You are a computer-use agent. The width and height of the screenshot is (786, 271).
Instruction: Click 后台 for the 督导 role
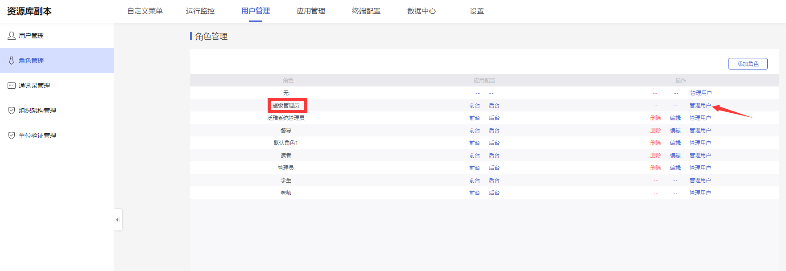pyautogui.click(x=494, y=131)
